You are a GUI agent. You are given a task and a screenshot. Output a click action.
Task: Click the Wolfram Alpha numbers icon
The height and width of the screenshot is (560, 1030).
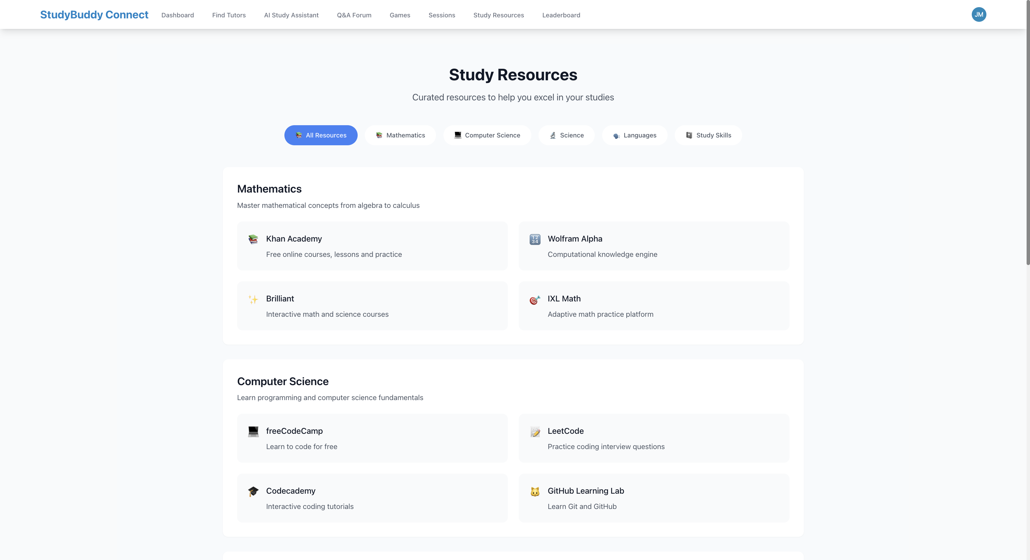point(535,239)
